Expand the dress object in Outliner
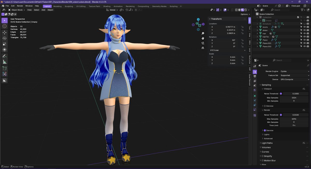 point(257,30)
